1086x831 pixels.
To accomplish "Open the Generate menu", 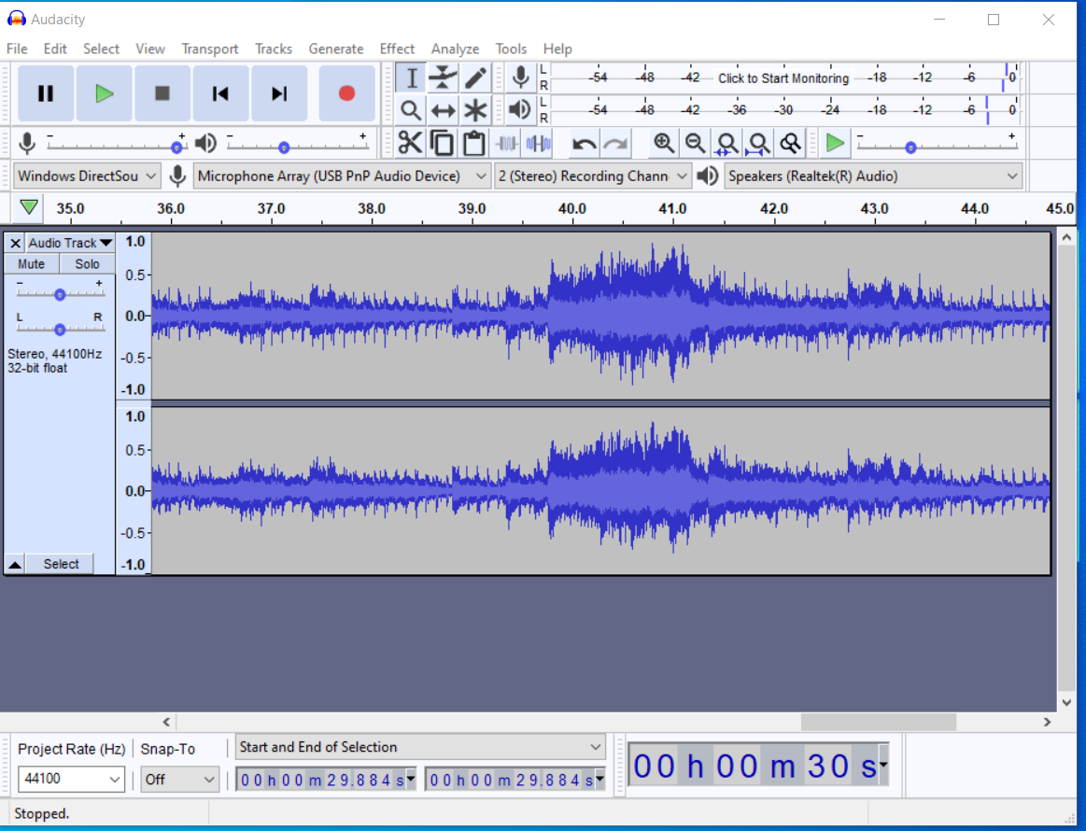I will [336, 49].
